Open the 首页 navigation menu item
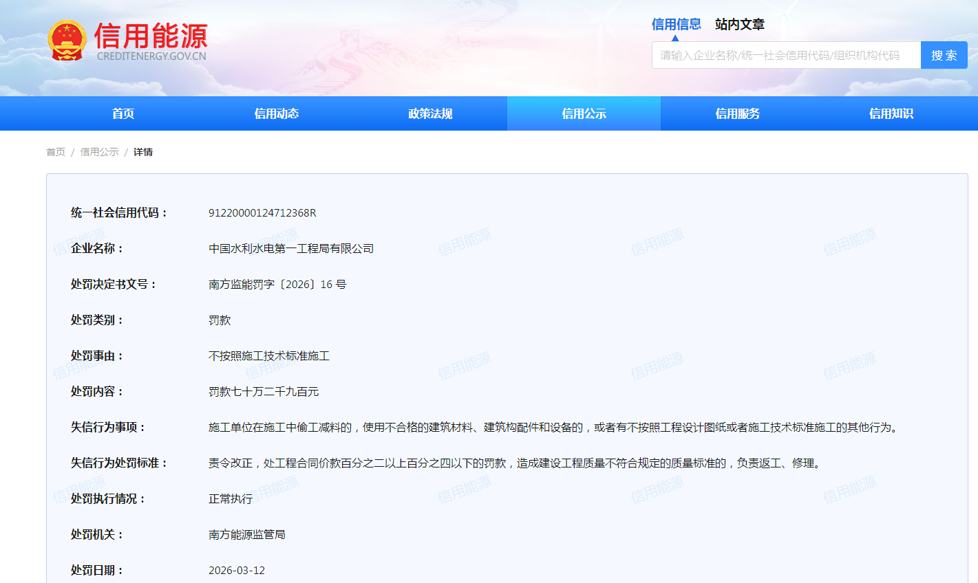This screenshot has height=583, width=978. (123, 113)
